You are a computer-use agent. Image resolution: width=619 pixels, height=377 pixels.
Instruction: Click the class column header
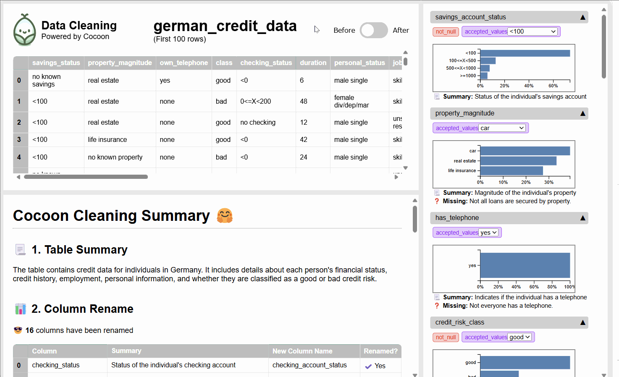tap(224, 63)
